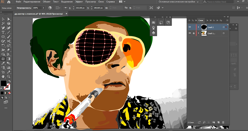Screen dimensions: 248x131
Task: Expand layer Слой 1 contents
Action: 198,33
